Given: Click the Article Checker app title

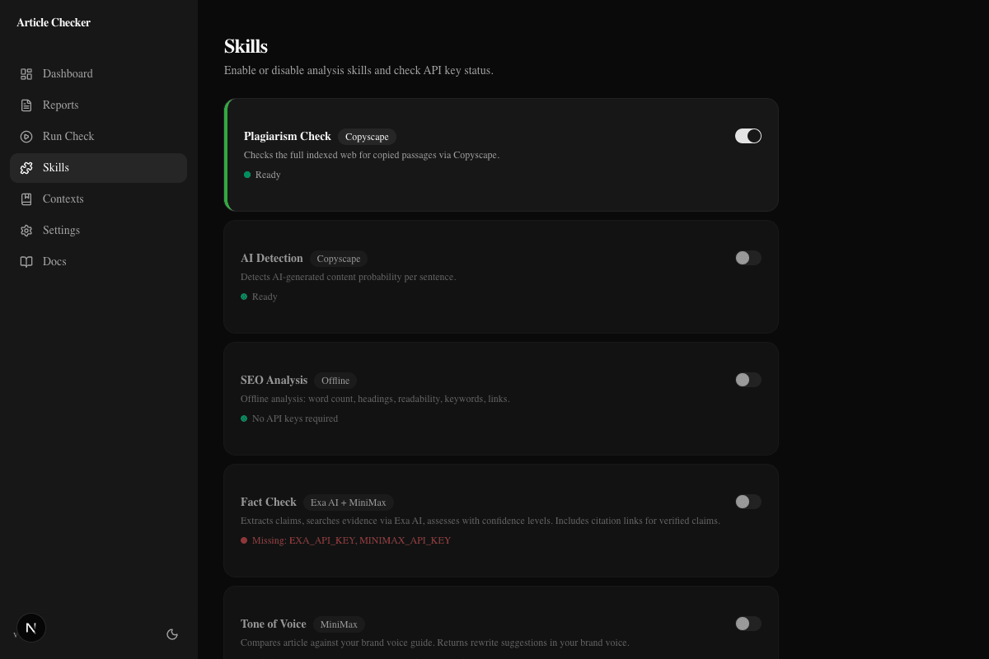Looking at the screenshot, I should point(54,23).
